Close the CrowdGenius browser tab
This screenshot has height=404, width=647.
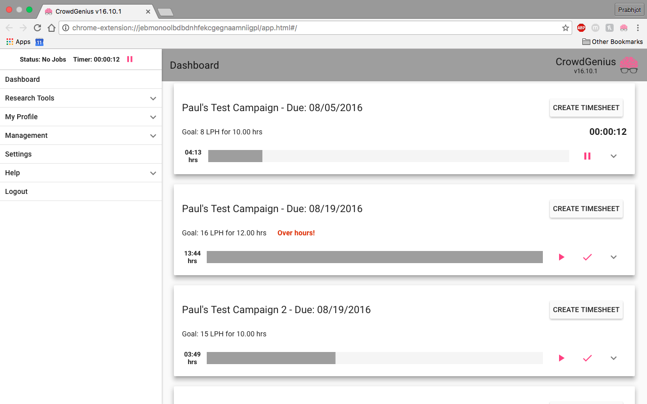coord(148,11)
